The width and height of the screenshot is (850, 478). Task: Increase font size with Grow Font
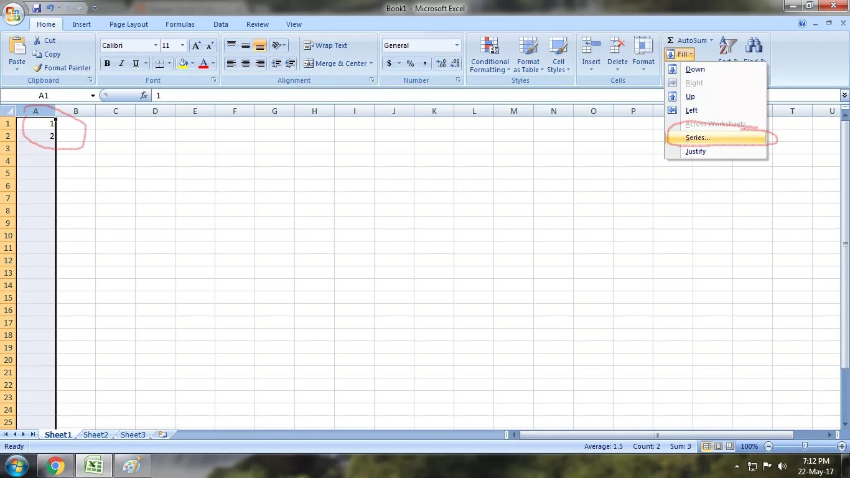click(197, 45)
